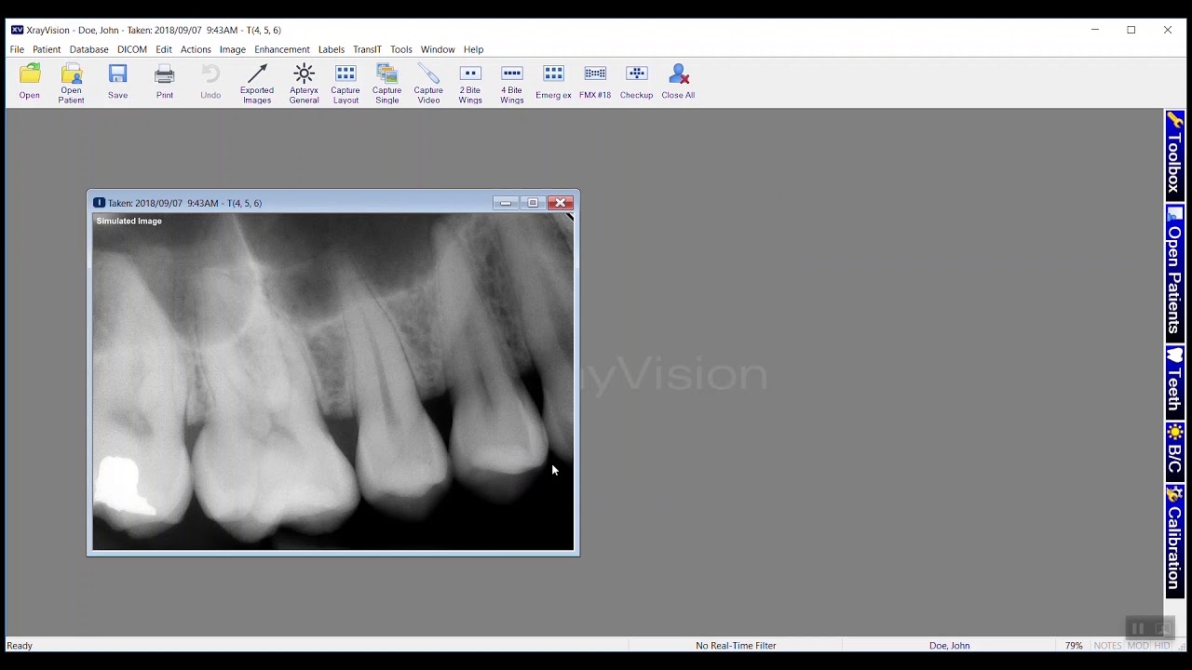This screenshot has width=1192, height=670.
Task: Click the 79% zoom value in status bar
Action: (1074, 645)
